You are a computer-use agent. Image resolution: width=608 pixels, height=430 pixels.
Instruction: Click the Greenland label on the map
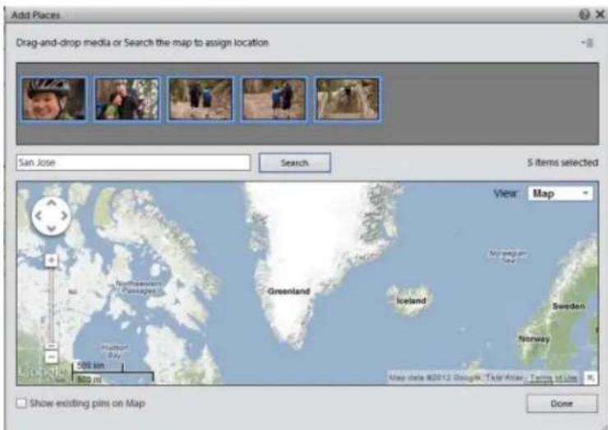(289, 291)
